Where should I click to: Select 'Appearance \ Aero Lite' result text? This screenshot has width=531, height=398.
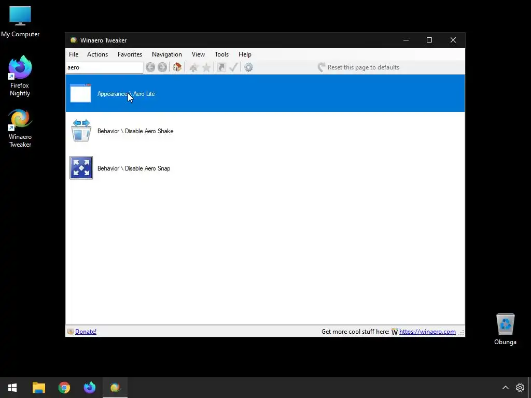pyautogui.click(x=126, y=94)
